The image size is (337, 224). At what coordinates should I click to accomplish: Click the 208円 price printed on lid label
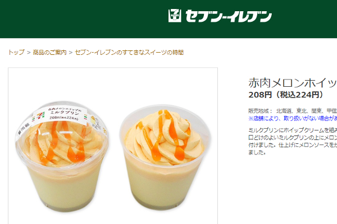pos(53,118)
